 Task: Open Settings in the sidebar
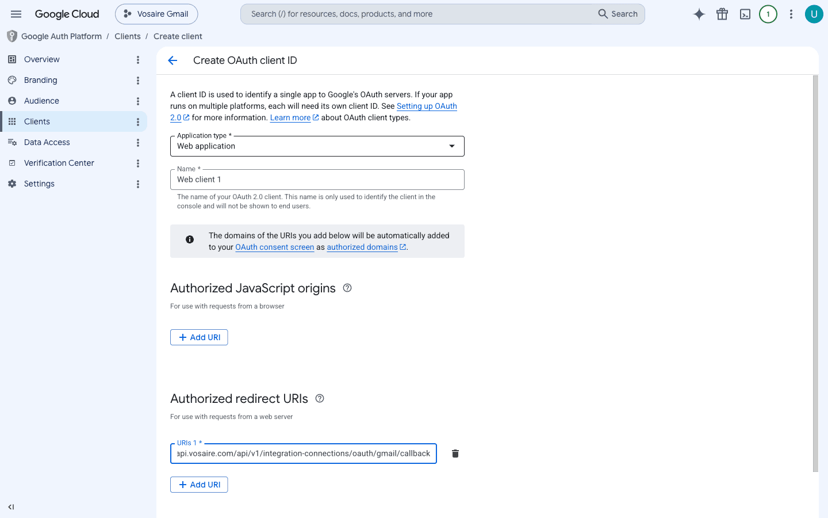coord(74,184)
